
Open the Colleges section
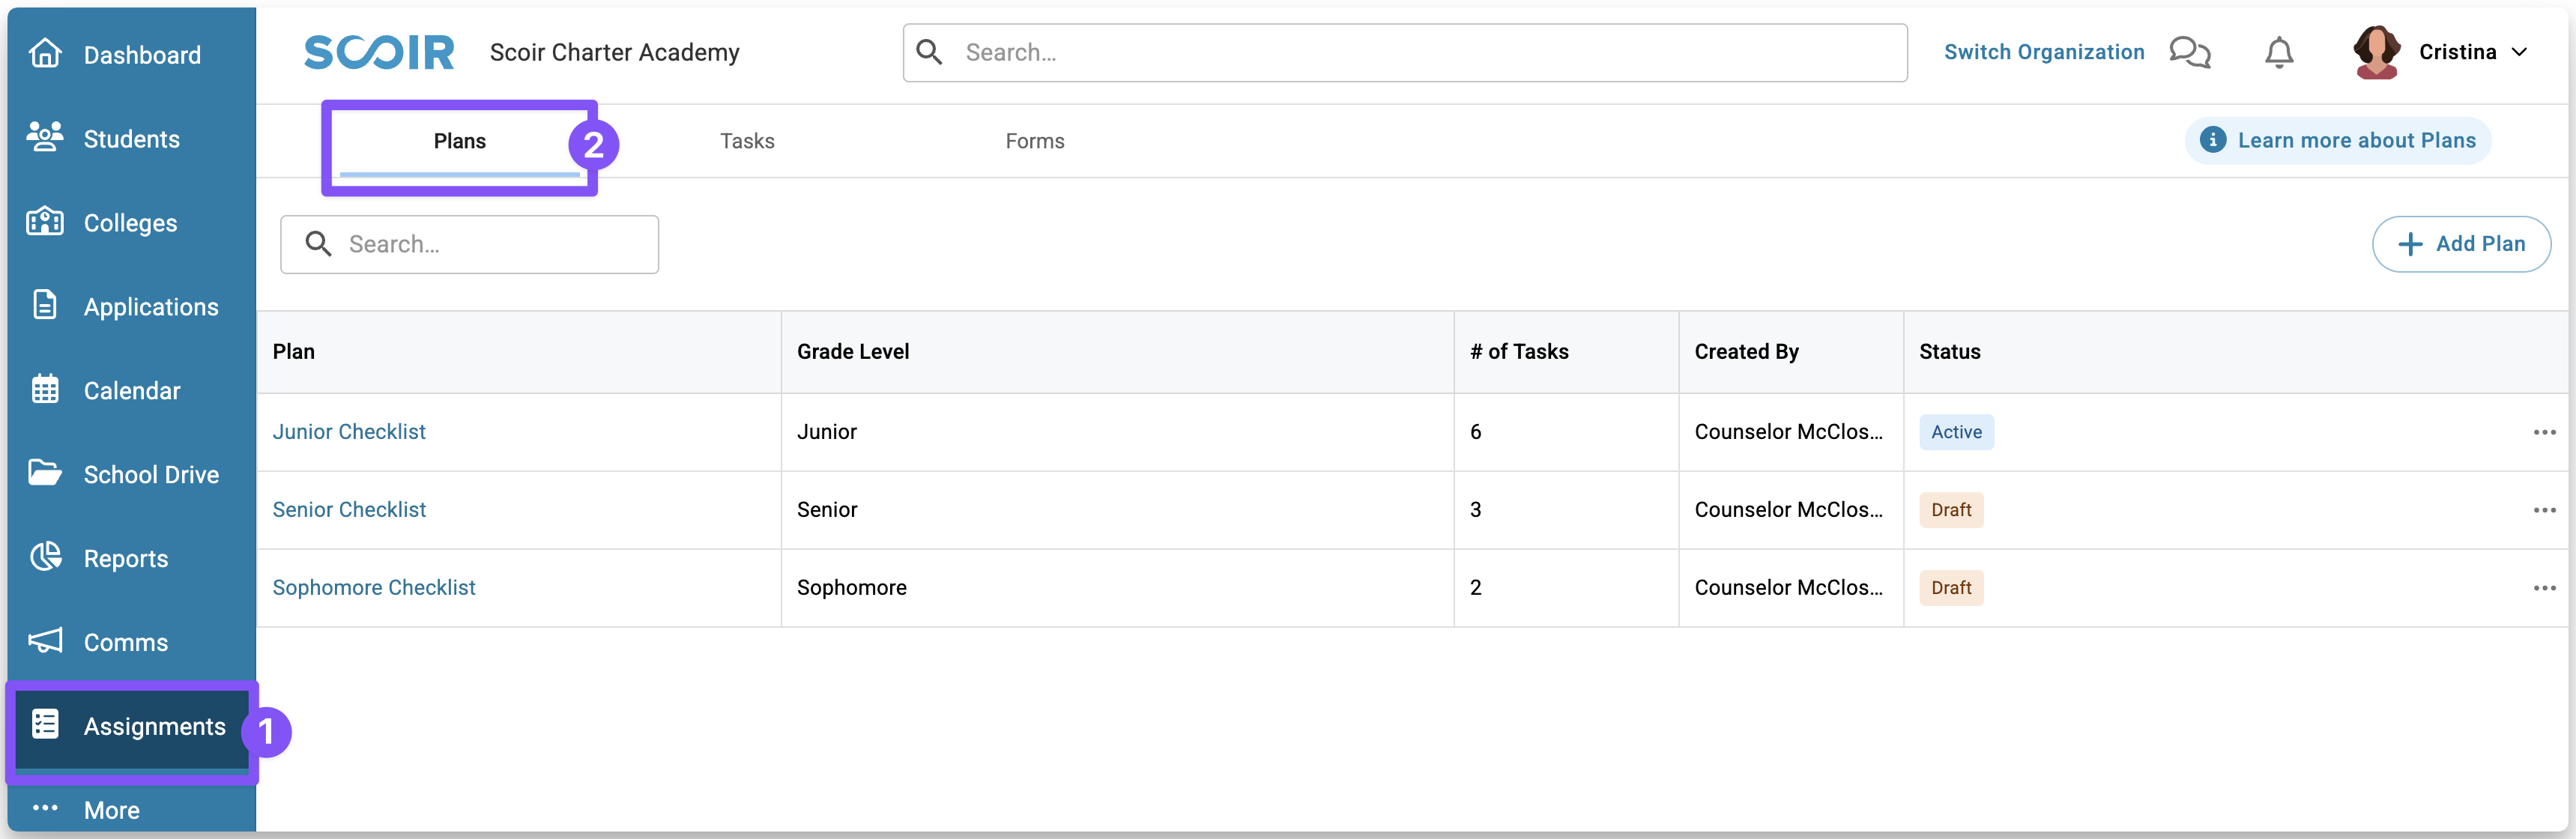point(131,223)
